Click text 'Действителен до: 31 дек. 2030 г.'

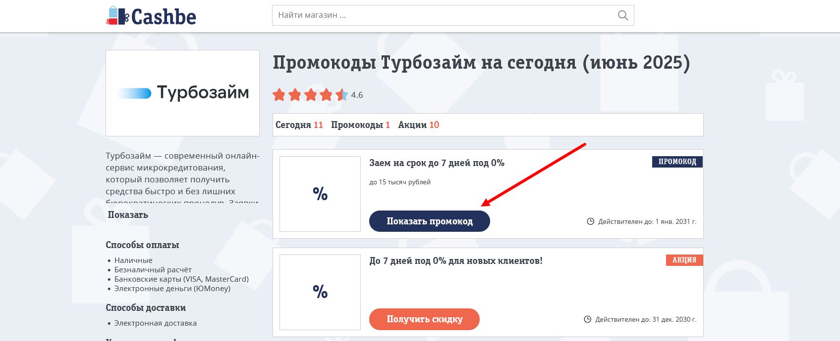(x=646, y=319)
